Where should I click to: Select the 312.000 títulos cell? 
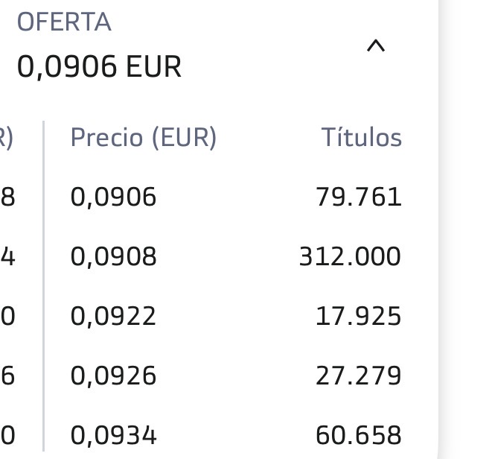[350, 256]
